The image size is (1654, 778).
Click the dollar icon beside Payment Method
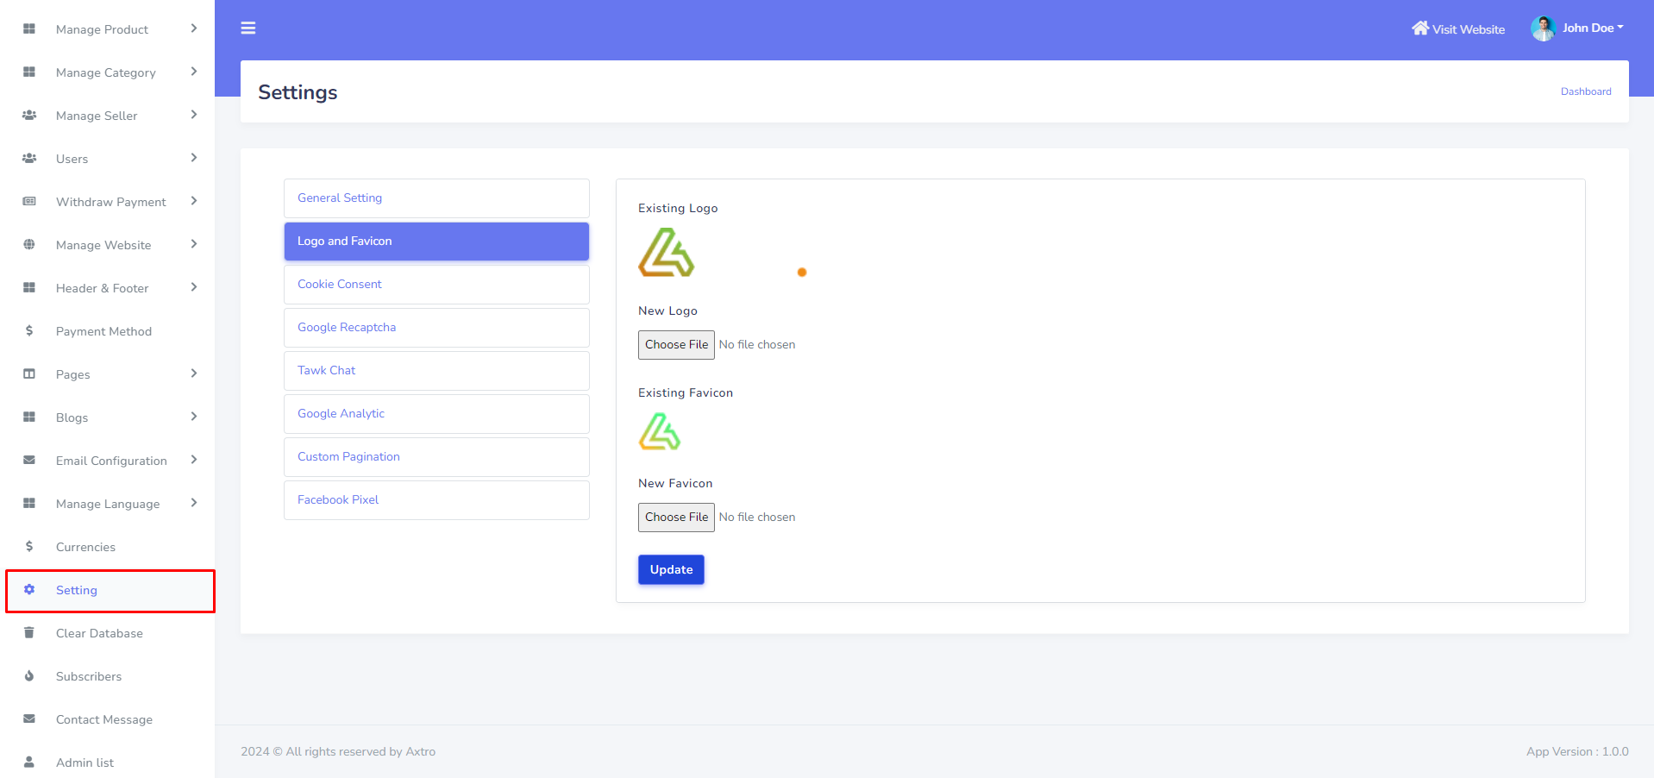click(x=29, y=331)
